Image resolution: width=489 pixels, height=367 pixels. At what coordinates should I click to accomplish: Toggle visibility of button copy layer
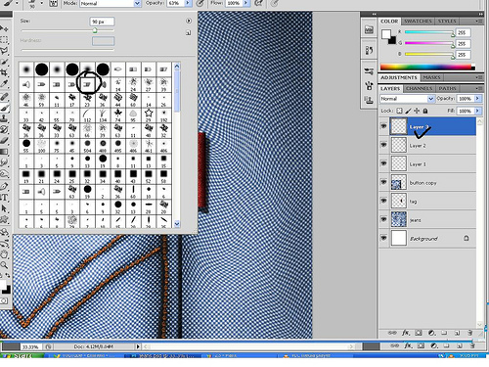(383, 182)
